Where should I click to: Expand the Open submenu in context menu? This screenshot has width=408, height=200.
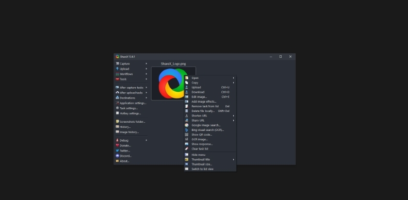(234, 78)
